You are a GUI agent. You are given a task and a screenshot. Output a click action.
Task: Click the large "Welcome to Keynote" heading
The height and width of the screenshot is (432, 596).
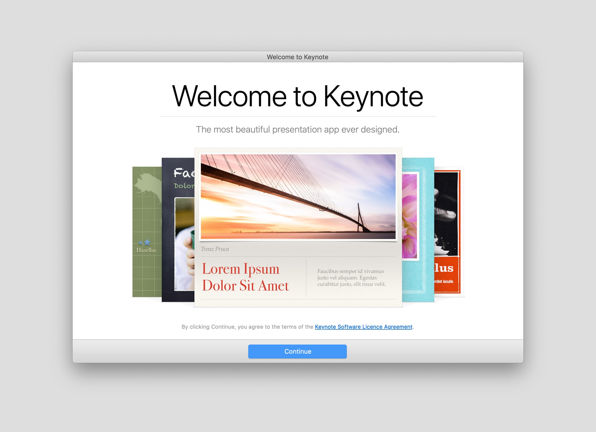pyautogui.click(x=297, y=96)
